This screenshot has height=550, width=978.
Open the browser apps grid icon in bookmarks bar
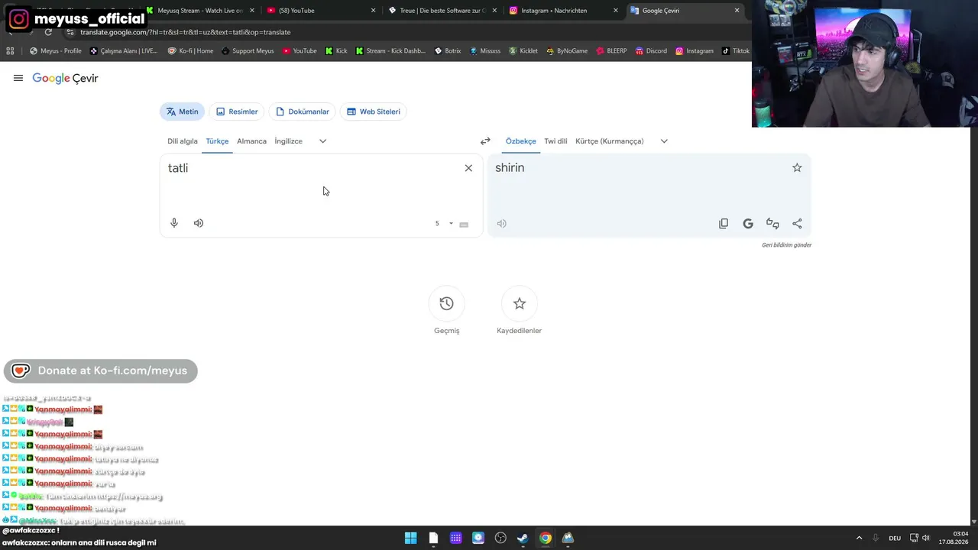click(10, 51)
